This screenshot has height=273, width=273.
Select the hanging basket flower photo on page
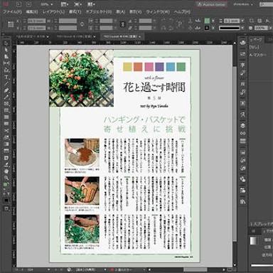point(81,78)
